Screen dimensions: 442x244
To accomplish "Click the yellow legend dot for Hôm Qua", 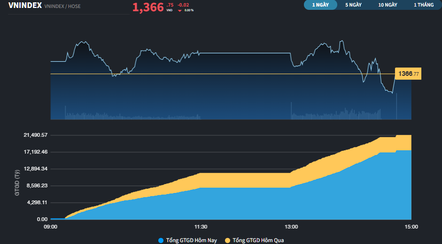I will point(228,240).
